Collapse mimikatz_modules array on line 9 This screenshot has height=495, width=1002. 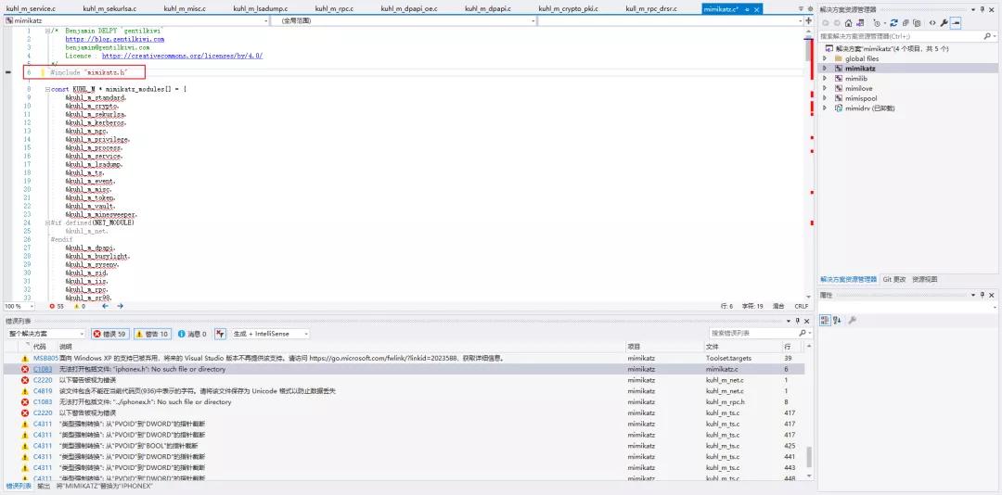[48, 89]
